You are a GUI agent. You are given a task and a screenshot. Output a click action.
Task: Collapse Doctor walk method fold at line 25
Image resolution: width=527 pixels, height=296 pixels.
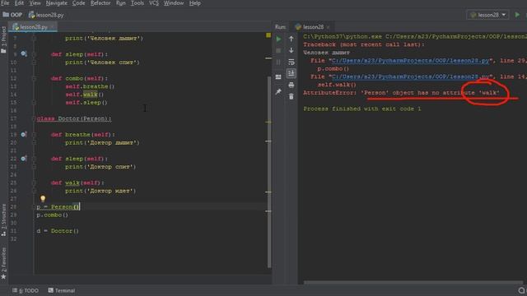(34, 183)
